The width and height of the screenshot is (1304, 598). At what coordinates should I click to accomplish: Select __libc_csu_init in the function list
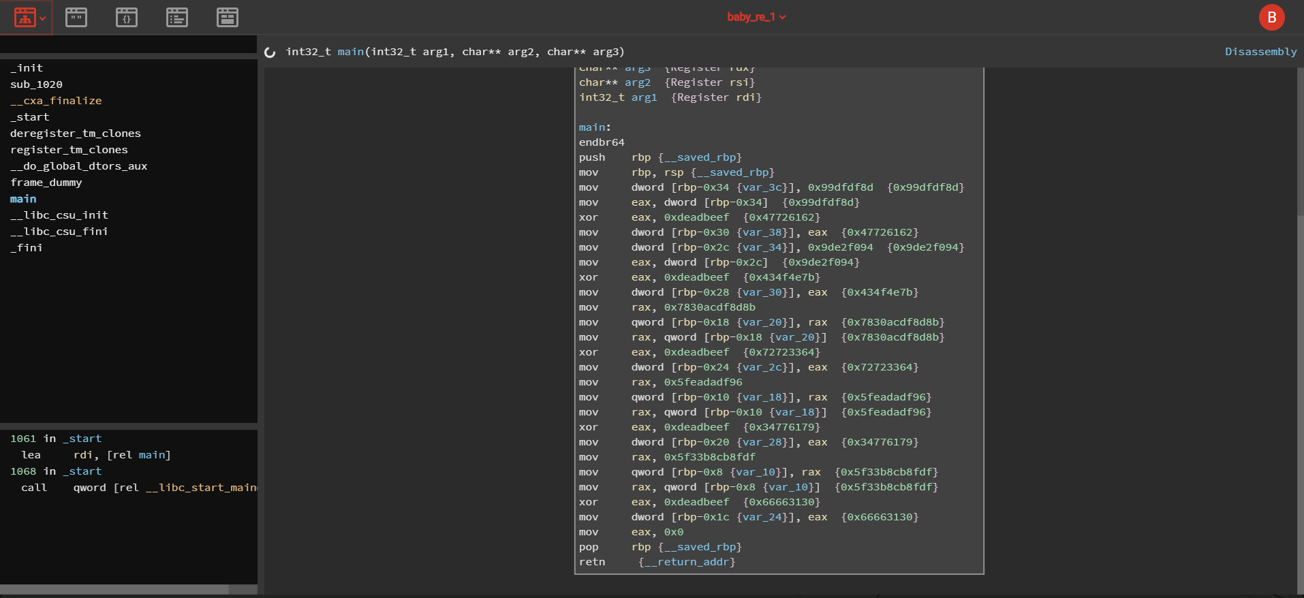[59, 215]
